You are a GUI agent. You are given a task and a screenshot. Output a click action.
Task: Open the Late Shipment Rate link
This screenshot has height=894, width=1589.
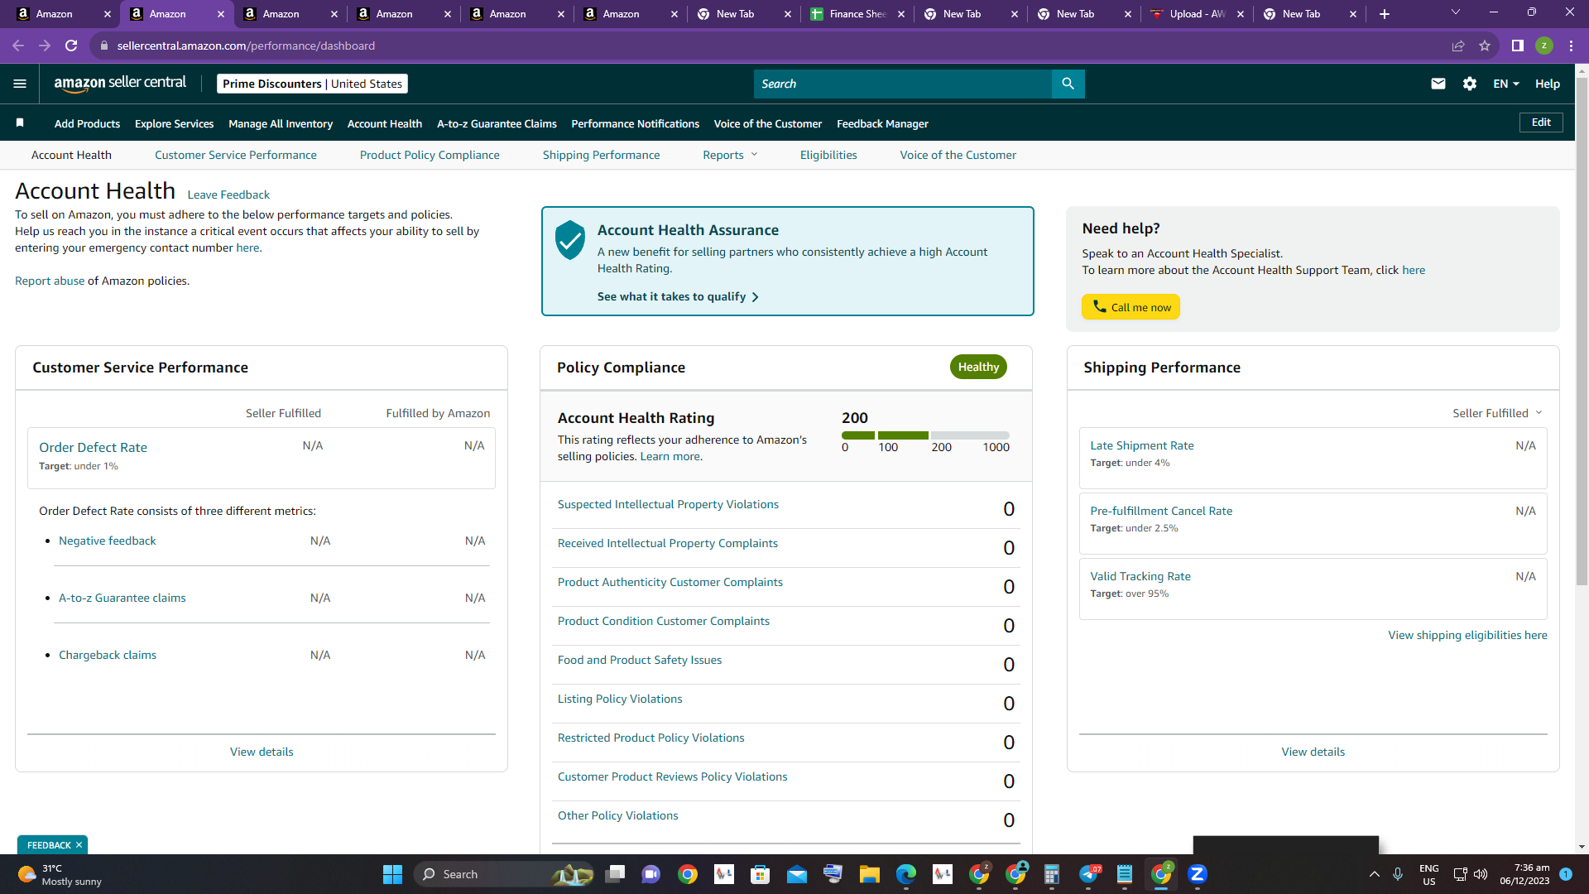[x=1142, y=445]
